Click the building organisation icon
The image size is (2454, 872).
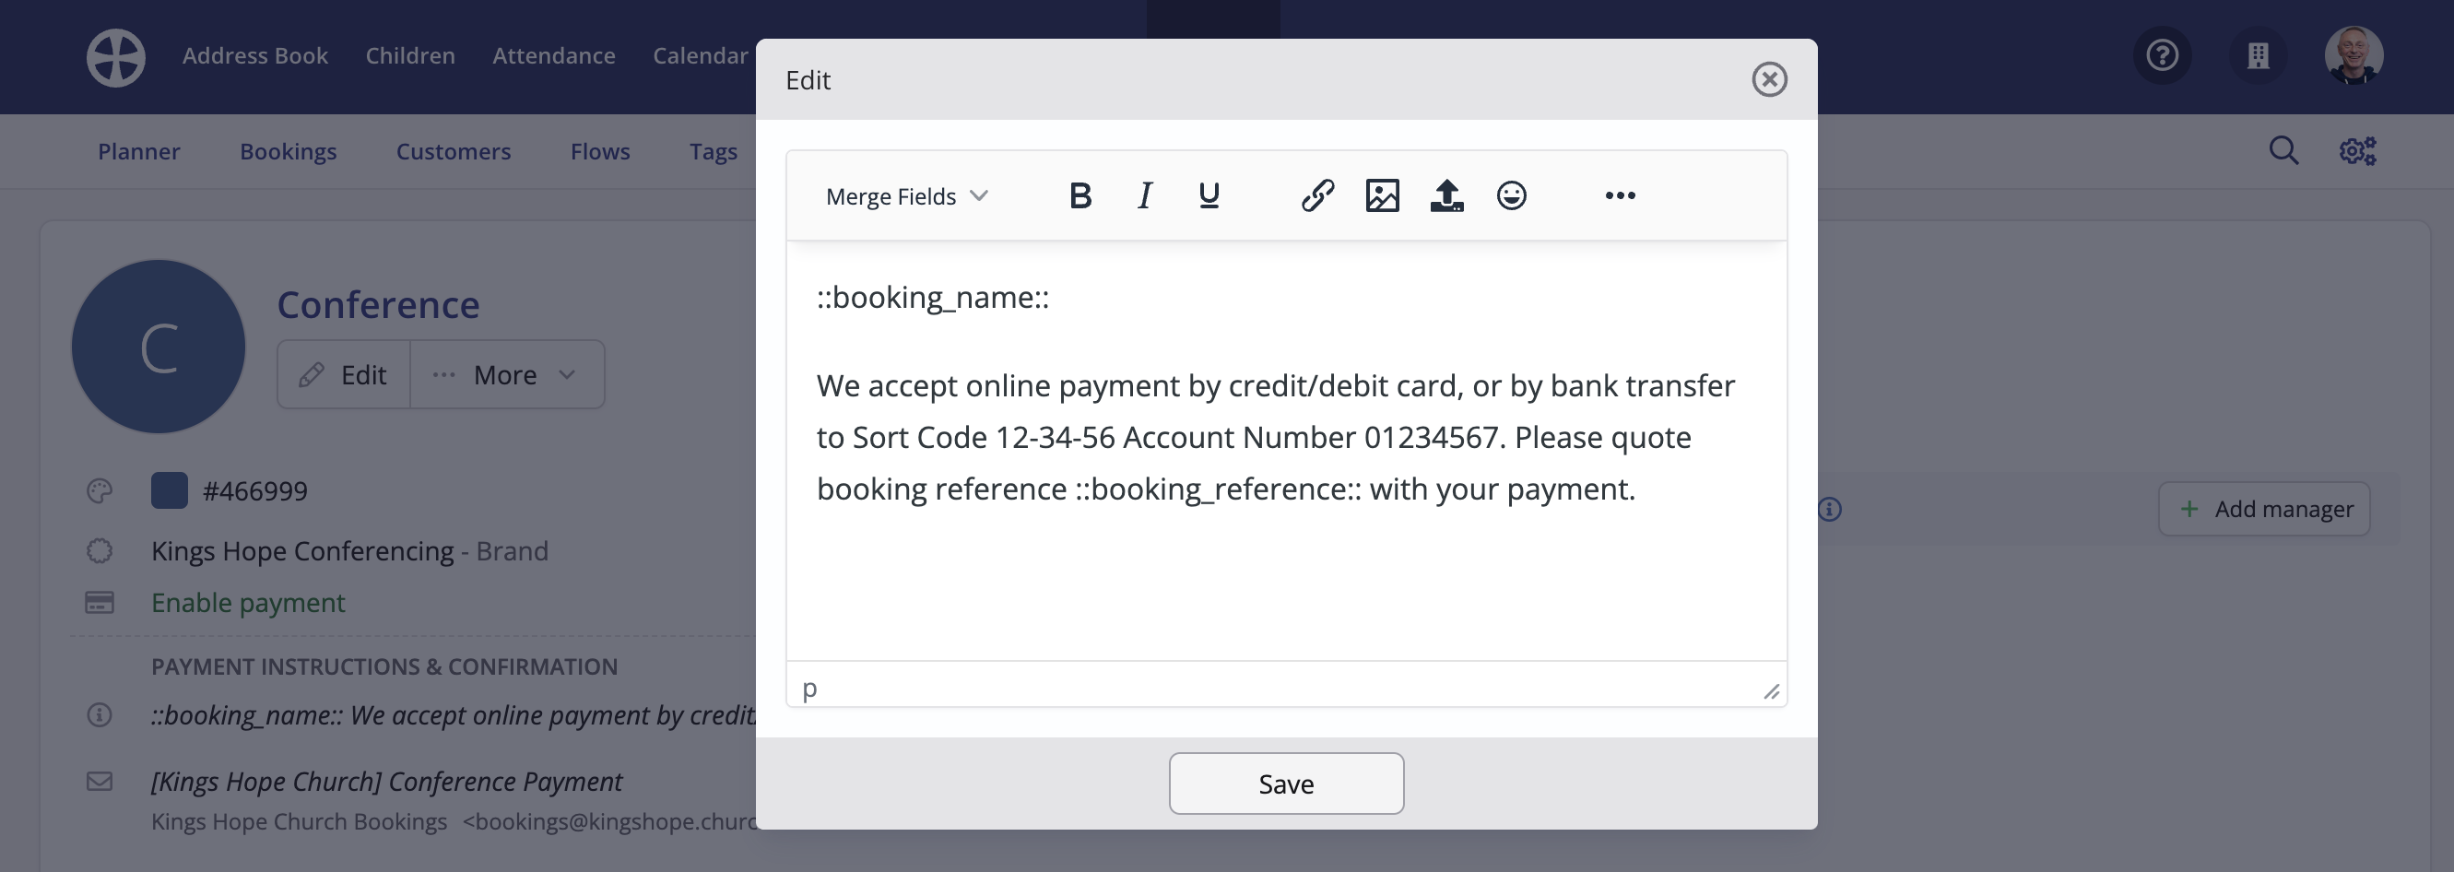[x=2258, y=55]
